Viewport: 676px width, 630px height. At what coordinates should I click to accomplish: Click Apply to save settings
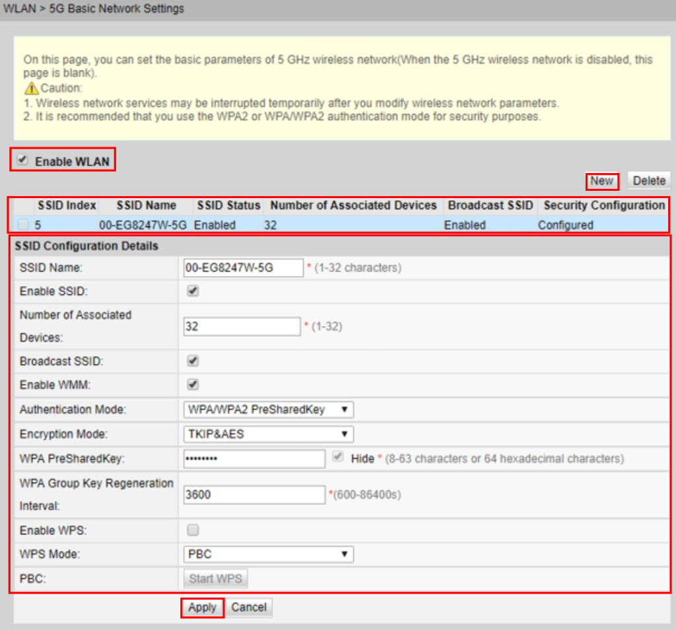click(202, 608)
